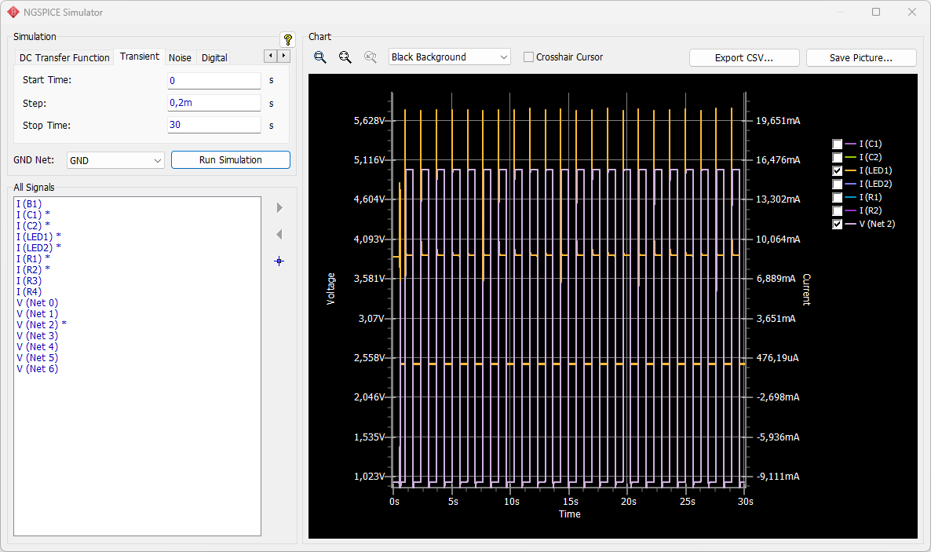Open the Noise tab
931x552 pixels.
[x=180, y=57]
